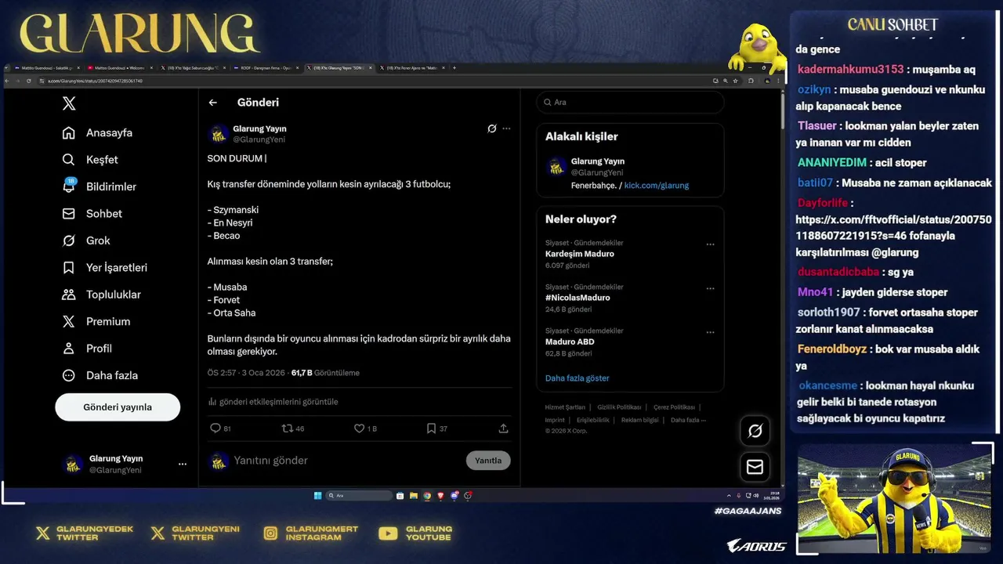Open the post's three-dot options menu
This screenshot has height=564, width=1003.
(506, 128)
